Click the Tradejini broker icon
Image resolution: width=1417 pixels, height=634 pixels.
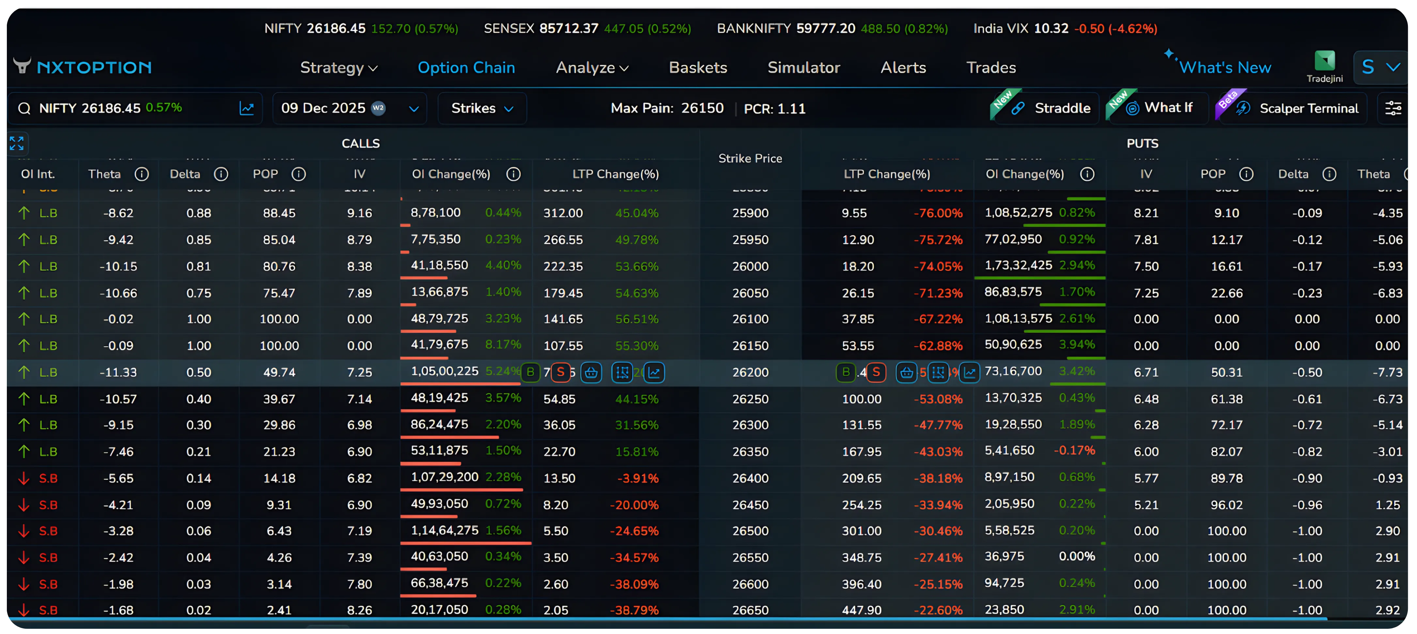(x=1325, y=62)
